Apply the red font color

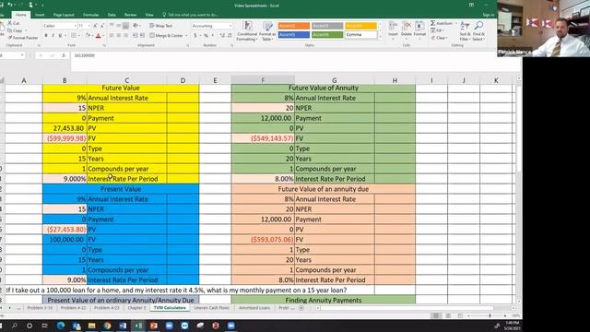(99, 35)
